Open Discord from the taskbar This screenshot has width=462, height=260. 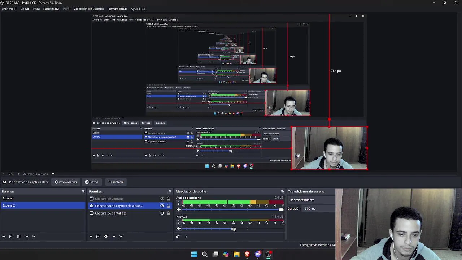point(258,254)
